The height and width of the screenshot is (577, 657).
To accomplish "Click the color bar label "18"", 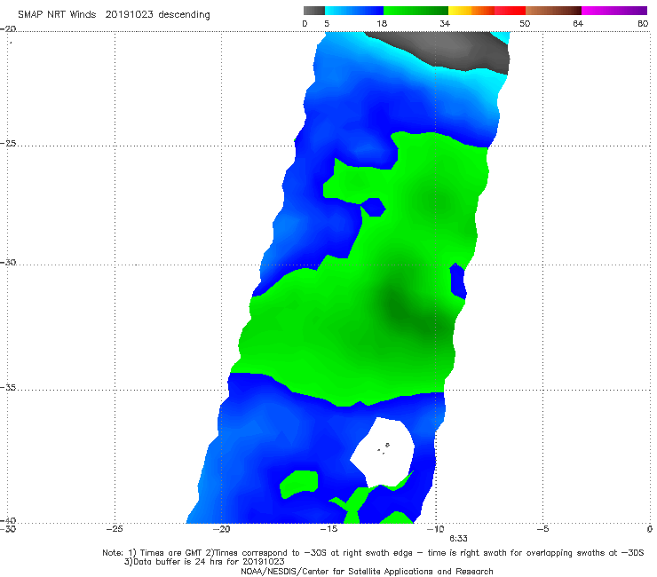I will click(382, 23).
